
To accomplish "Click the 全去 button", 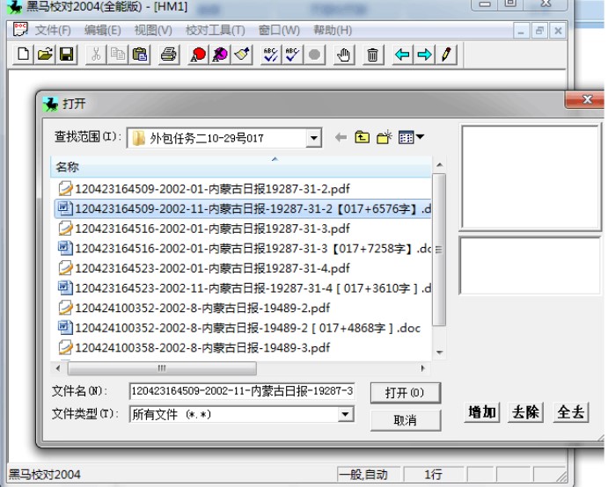I will (571, 411).
